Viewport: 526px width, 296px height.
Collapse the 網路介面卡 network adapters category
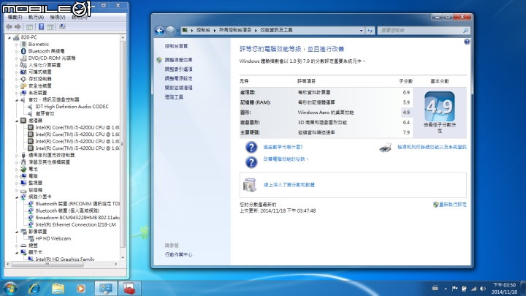(x=16, y=197)
